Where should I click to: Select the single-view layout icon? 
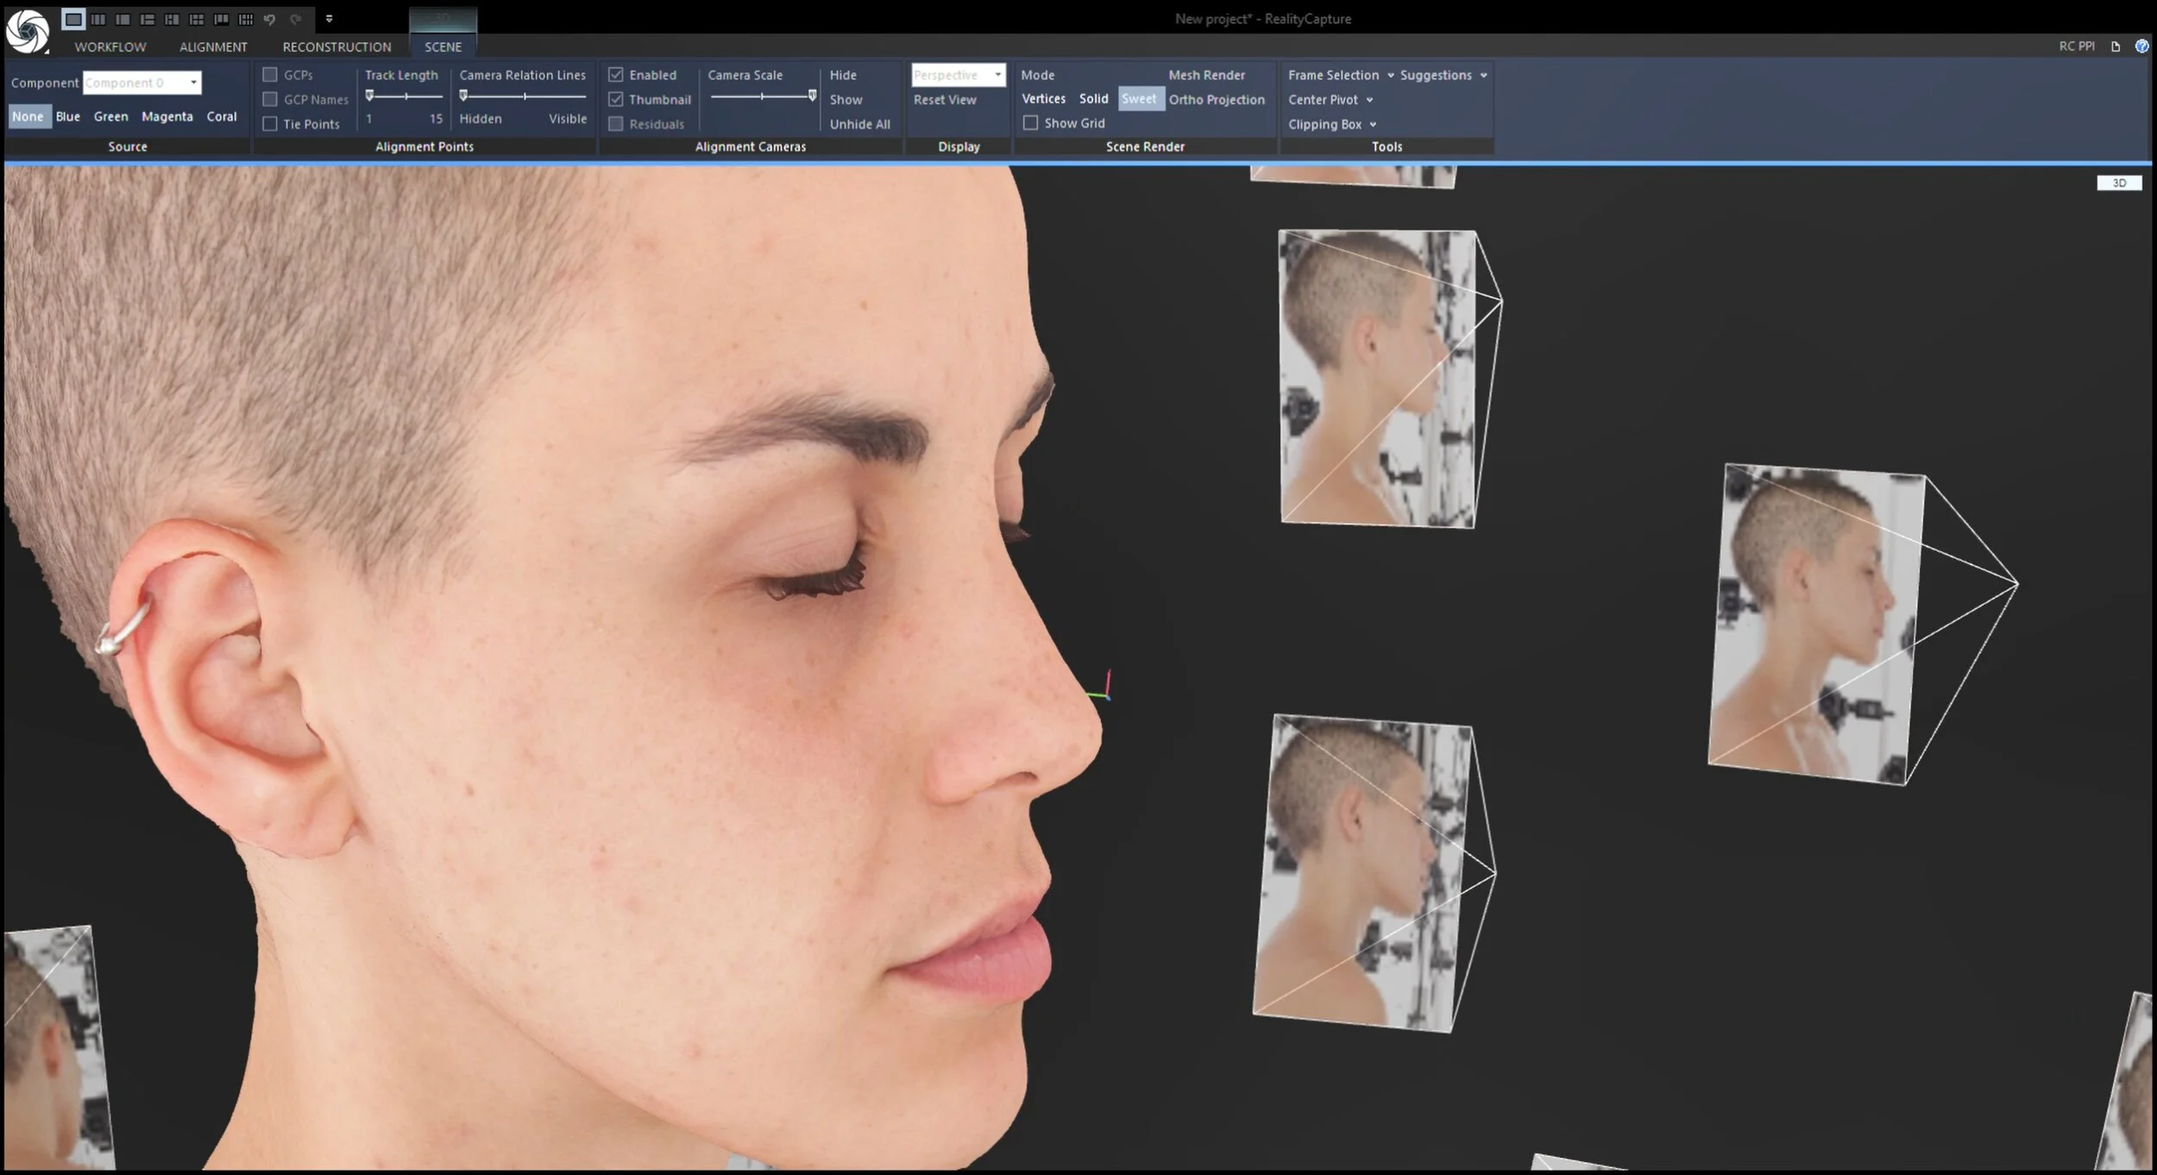(x=73, y=19)
